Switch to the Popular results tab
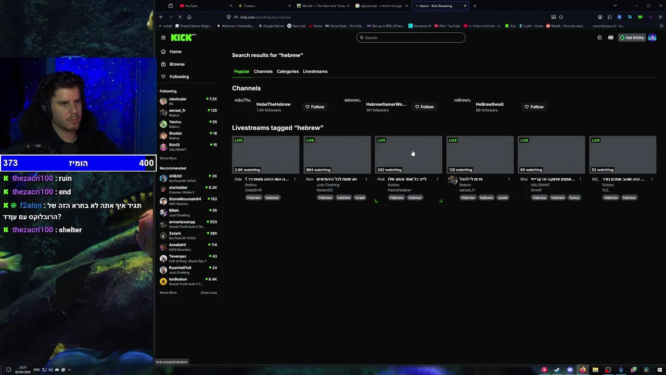Viewport: 666px width, 375px height. 241,71
